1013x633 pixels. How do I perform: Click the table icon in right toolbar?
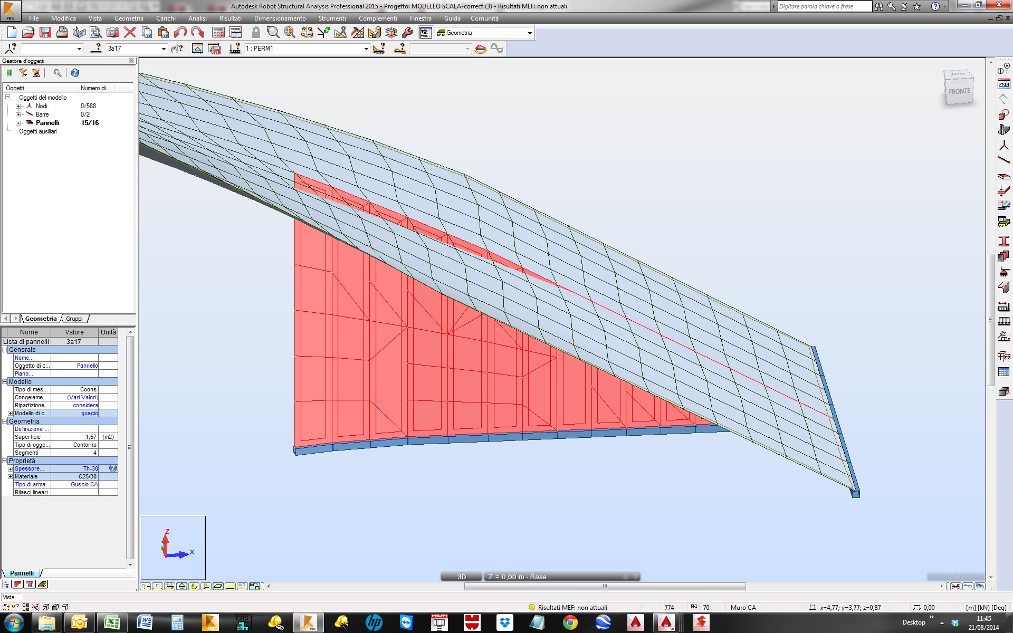click(x=1004, y=372)
